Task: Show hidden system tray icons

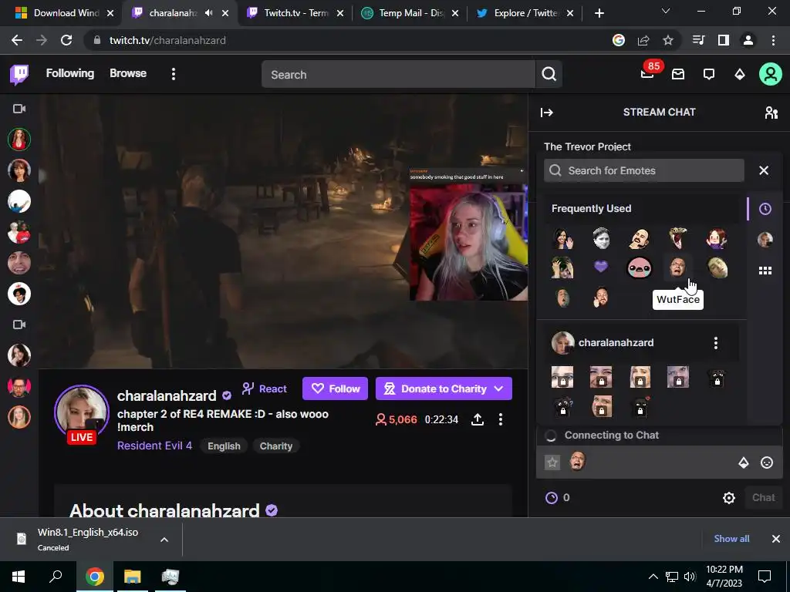Action: (653, 577)
